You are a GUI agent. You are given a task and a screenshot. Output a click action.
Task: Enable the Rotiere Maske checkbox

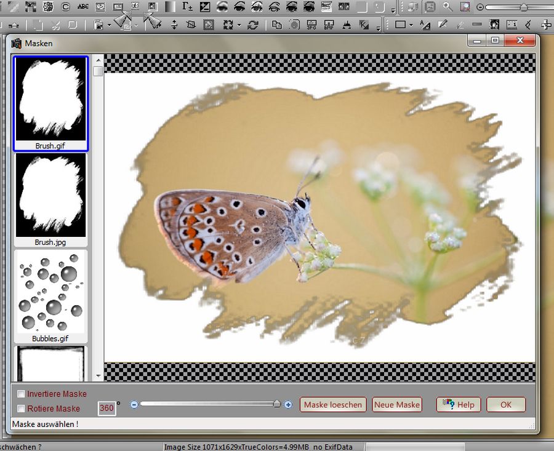(x=22, y=409)
